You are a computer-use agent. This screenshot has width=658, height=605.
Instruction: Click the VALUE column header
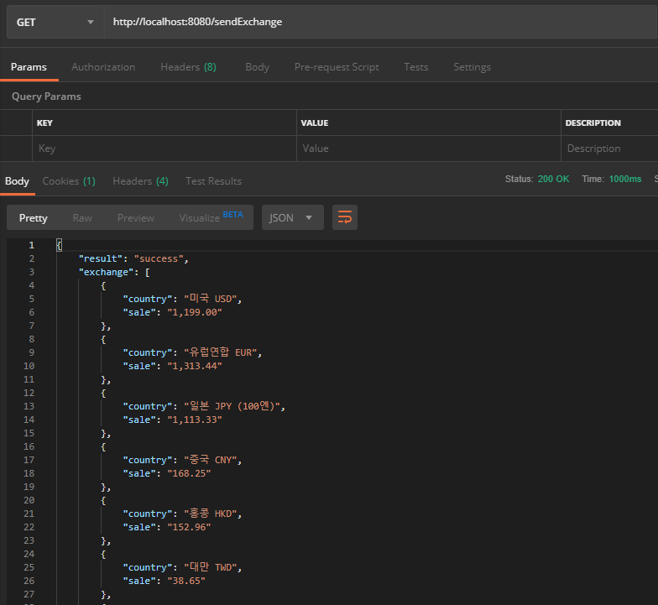[x=314, y=123]
